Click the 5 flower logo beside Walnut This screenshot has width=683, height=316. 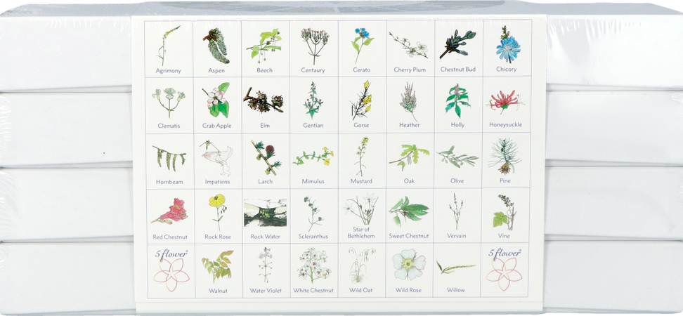pos(171,270)
